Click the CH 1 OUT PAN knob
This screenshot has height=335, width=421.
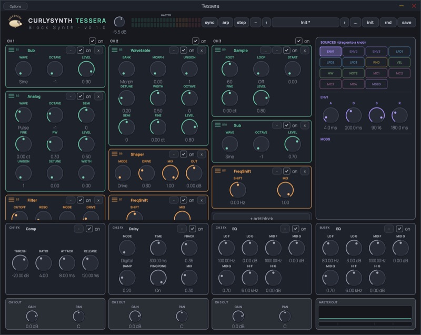pyautogui.click(x=78, y=316)
